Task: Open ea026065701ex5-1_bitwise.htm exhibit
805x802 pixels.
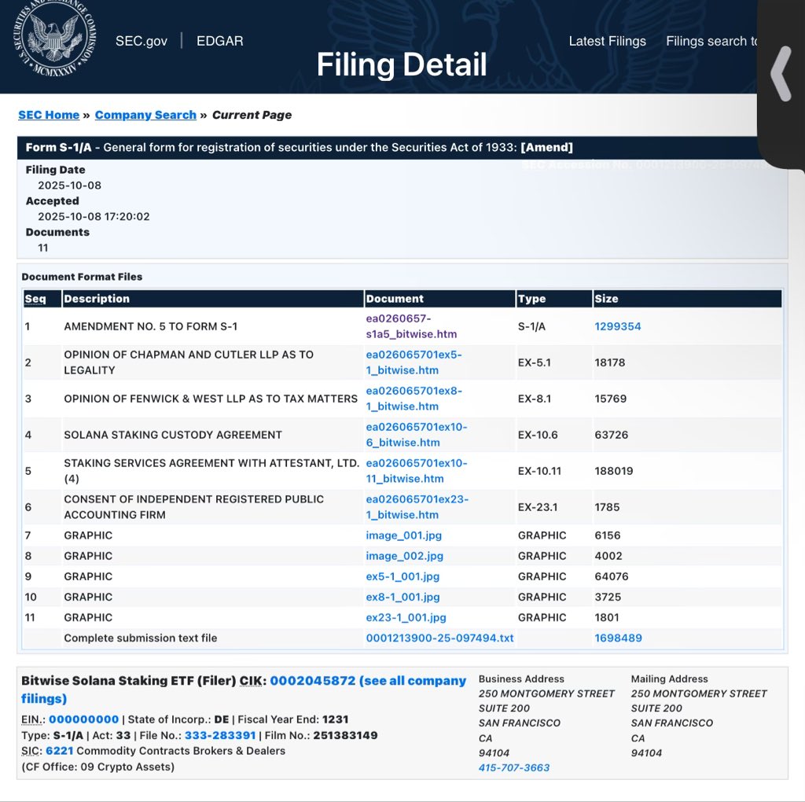Action: click(x=414, y=362)
